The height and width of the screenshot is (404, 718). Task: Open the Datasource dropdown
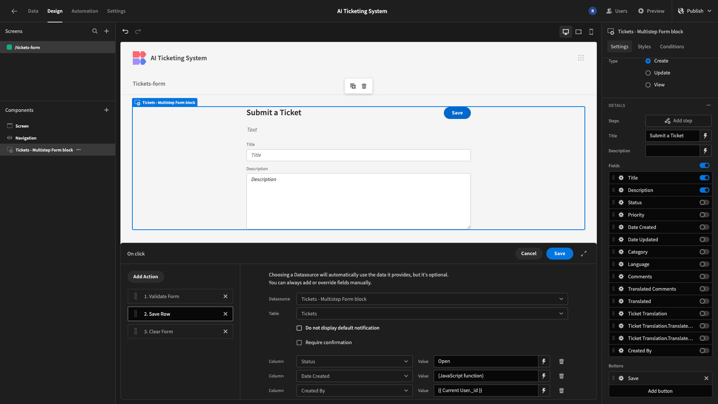(432, 299)
